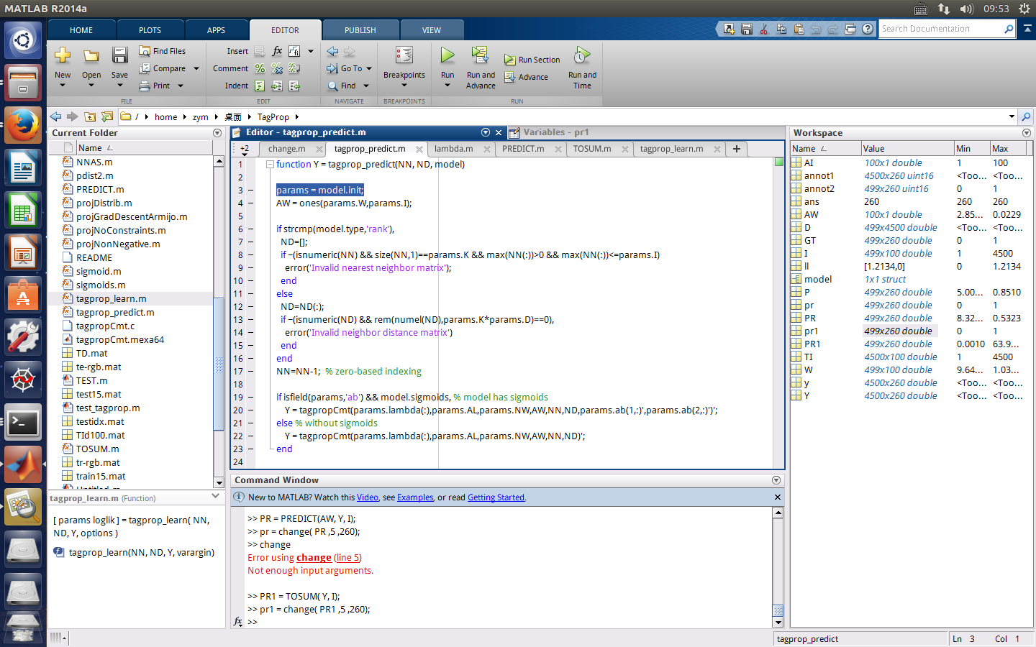The height and width of the screenshot is (647, 1036).
Task: Click the Undo icon in quick access toolbar
Action: pyautogui.click(x=815, y=29)
